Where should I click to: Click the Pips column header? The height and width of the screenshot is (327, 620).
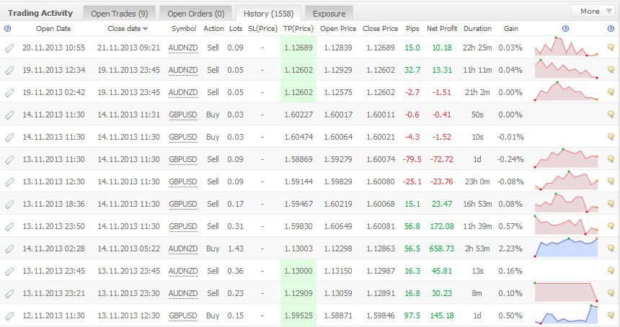click(x=412, y=29)
